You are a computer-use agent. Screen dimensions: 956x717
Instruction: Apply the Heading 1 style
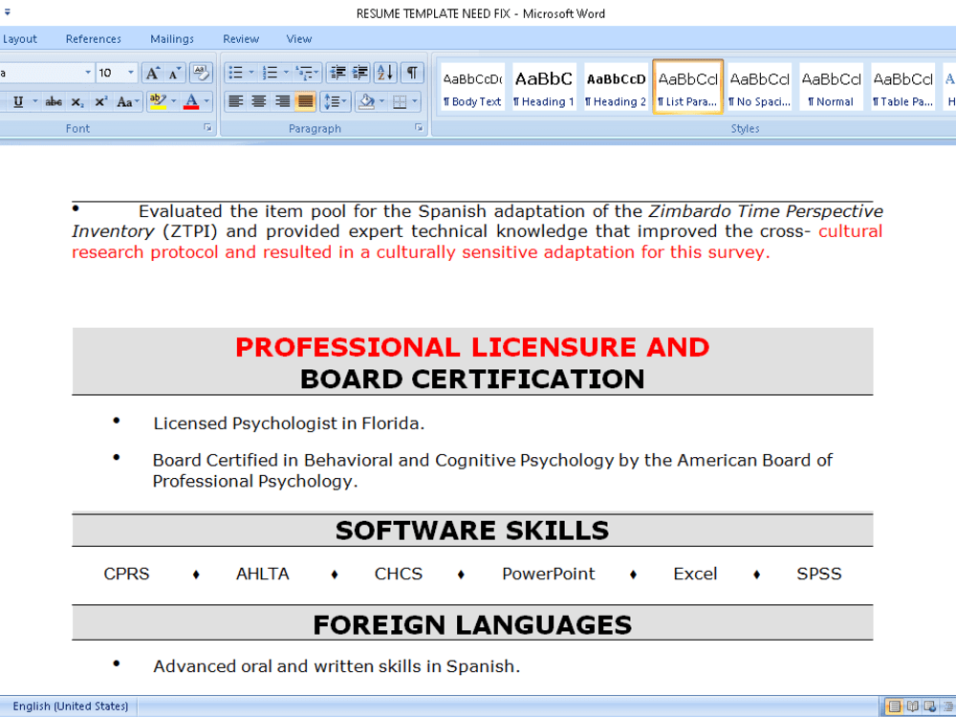point(544,87)
